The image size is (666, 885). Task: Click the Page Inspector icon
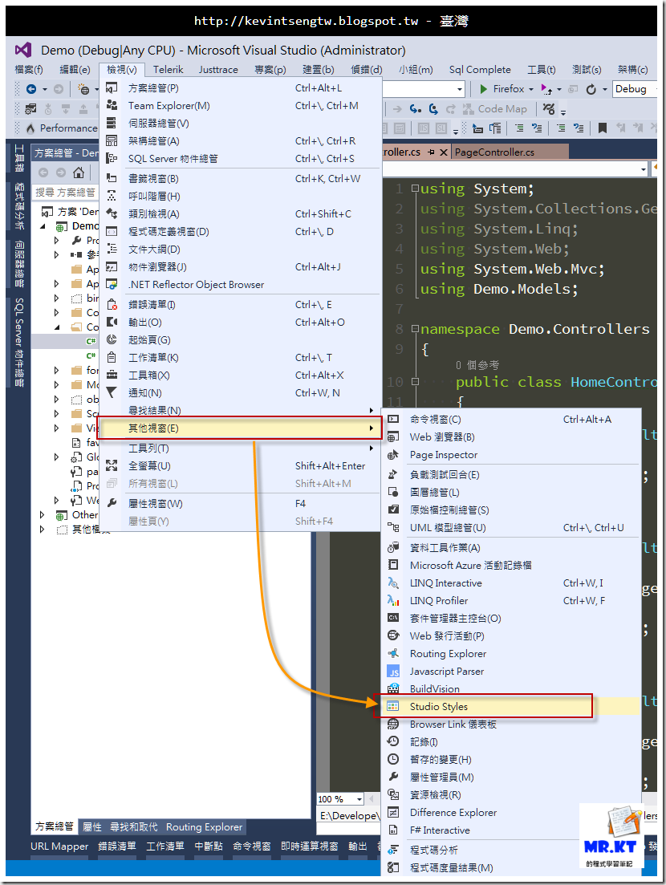(x=393, y=455)
